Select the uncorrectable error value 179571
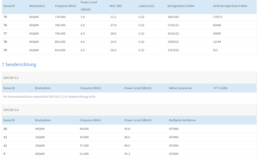The height and width of the screenshot is (161, 259). click(218, 17)
